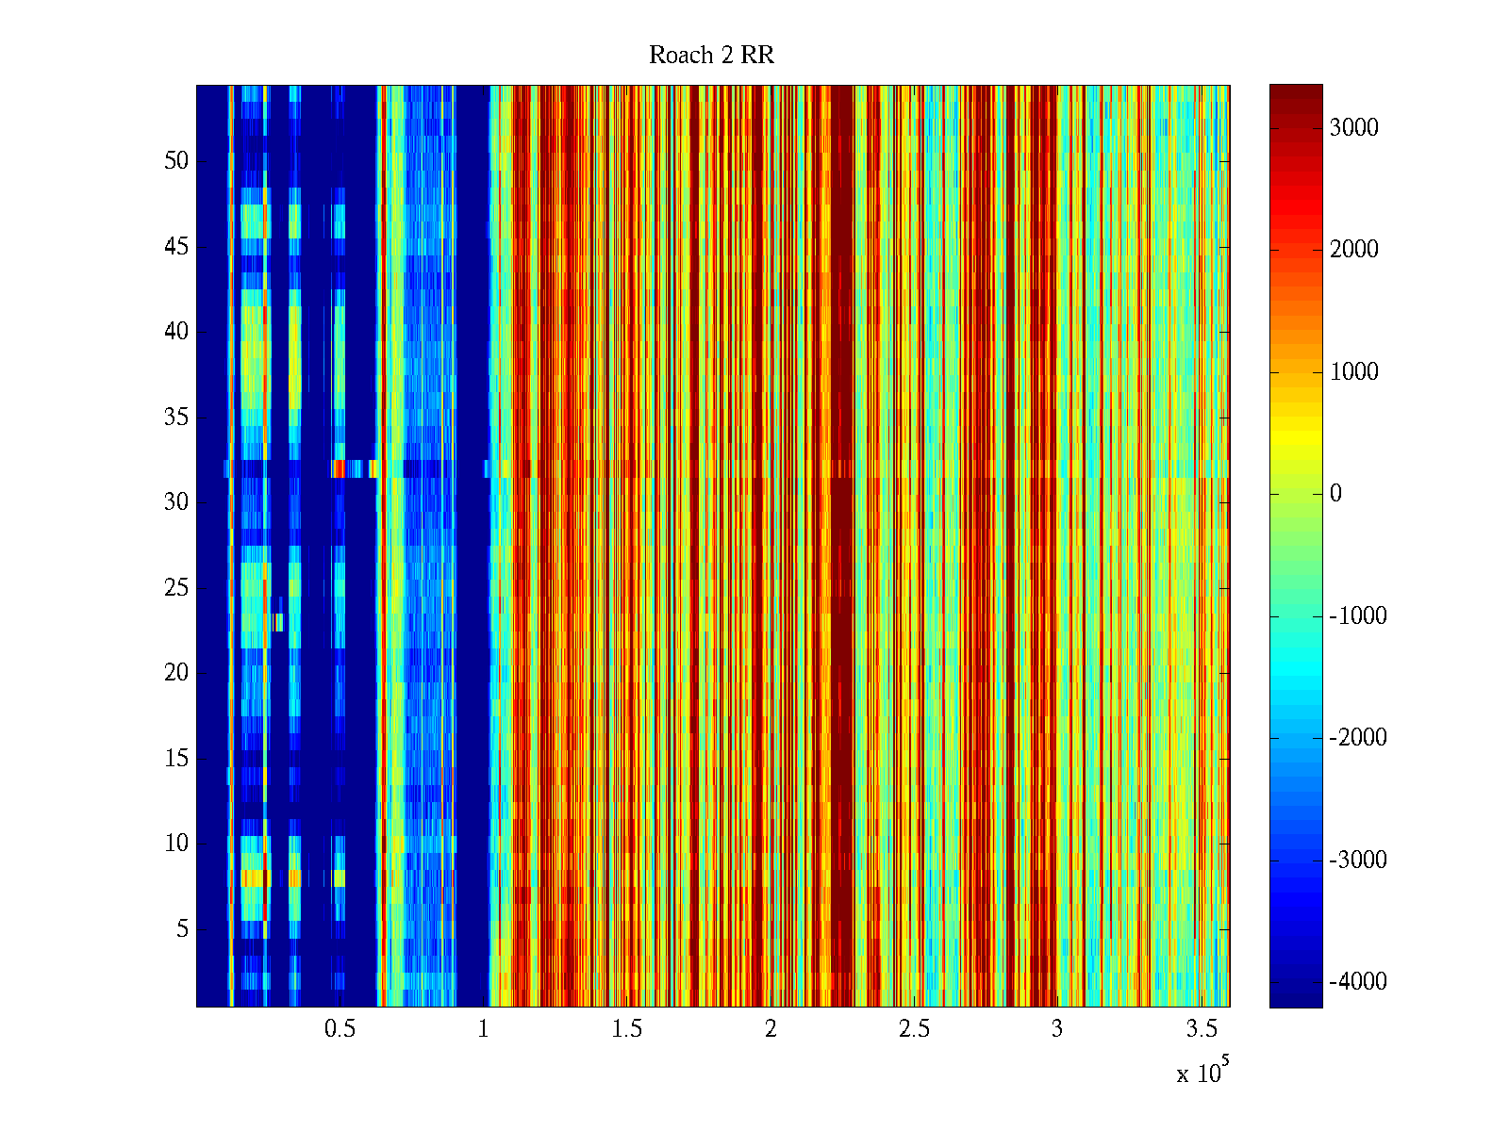This screenshot has width=1509, height=1131.
Task: Click the y-axis tick label 30
Action: 176,502
